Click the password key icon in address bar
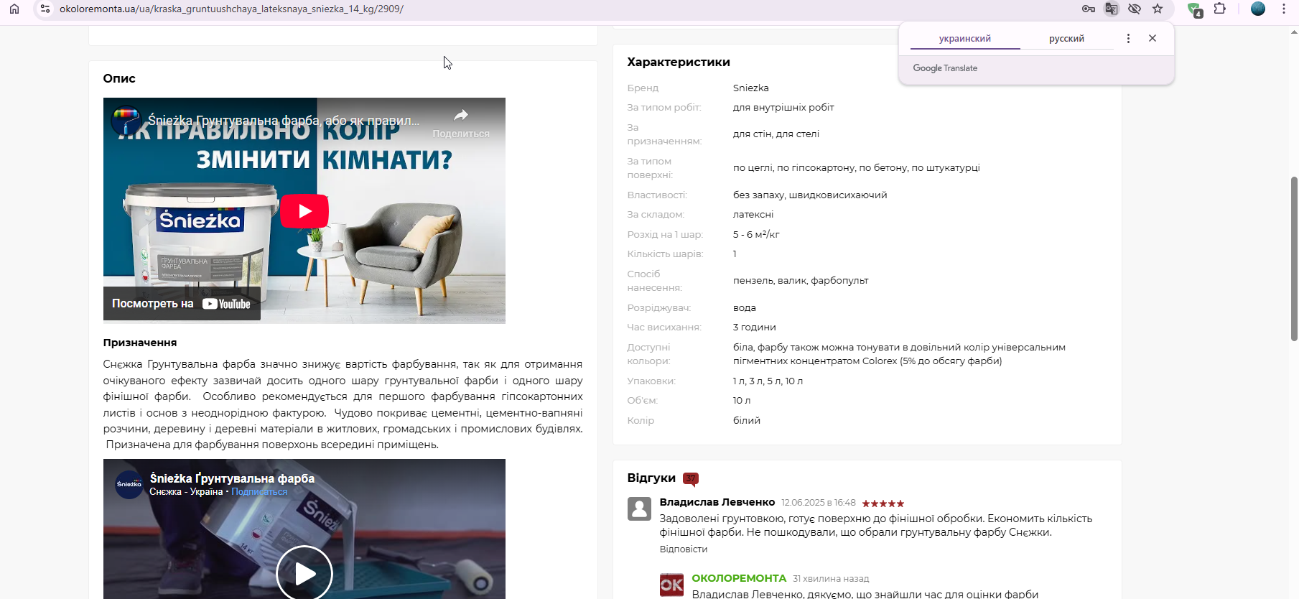Screen dimensions: 1299x599 coord(1089,9)
